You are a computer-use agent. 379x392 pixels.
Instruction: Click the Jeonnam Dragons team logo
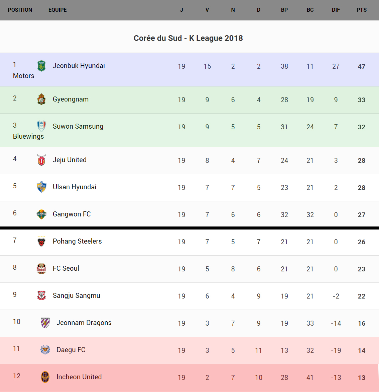click(x=45, y=323)
